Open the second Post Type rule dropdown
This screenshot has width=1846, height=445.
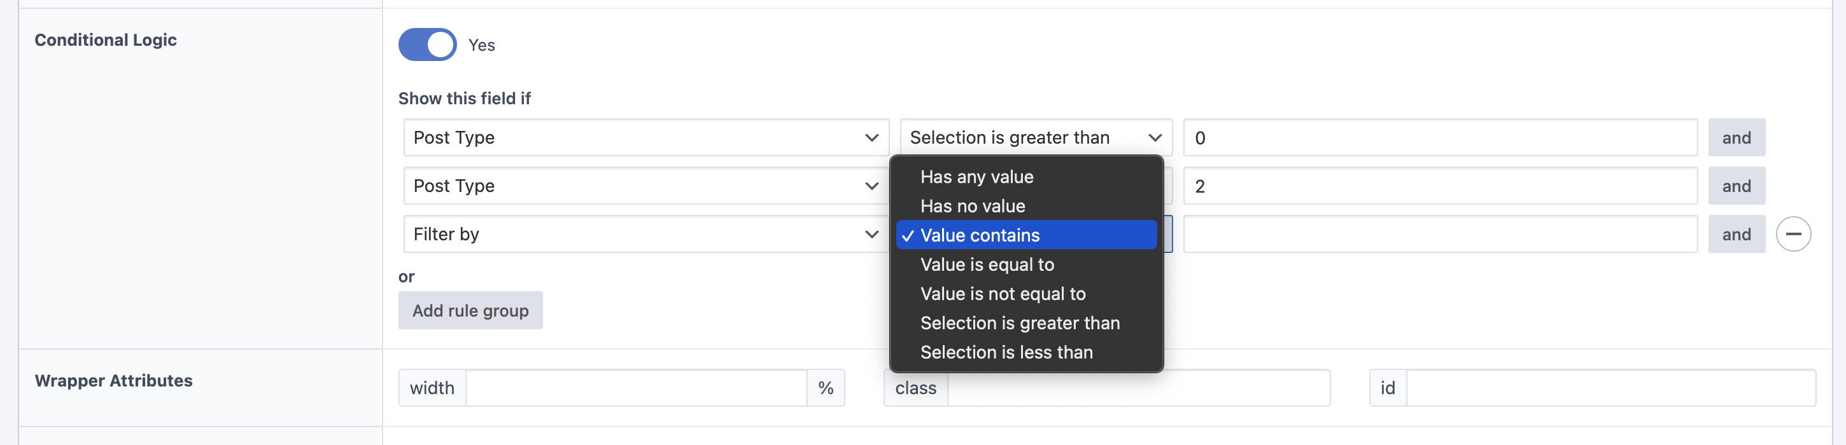pos(643,185)
